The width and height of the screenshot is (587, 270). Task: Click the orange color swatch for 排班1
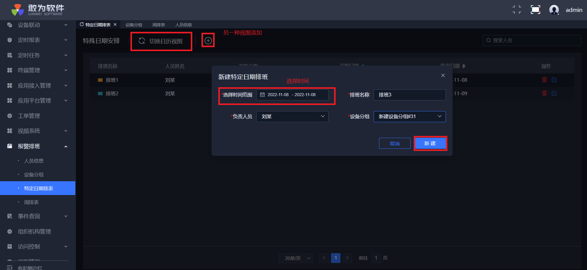[x=100, y=80]
